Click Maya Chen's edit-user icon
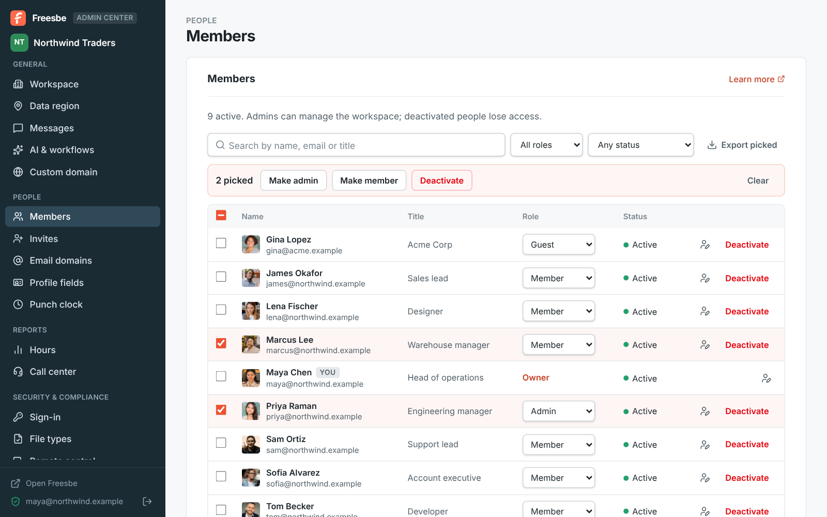 pyautogui.click(x=767, y=378)
